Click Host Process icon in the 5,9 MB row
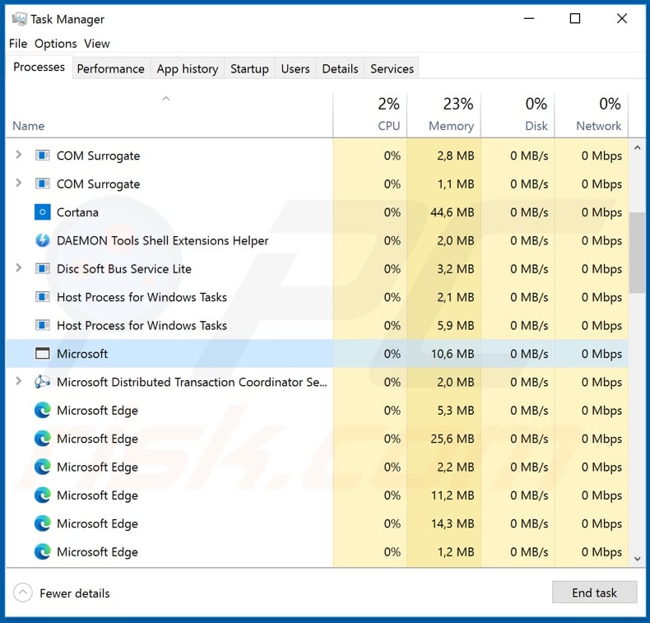This screenshot has width=650, height=623. tap(42, 325)
